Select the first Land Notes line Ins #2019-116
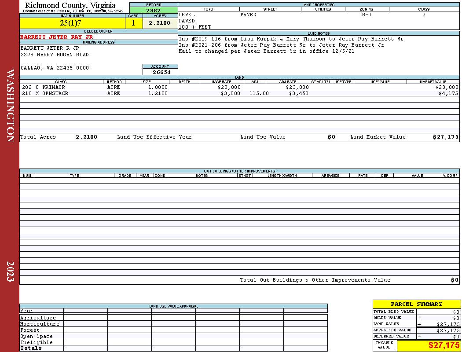The image size is (462, 352). click(291, 39)
